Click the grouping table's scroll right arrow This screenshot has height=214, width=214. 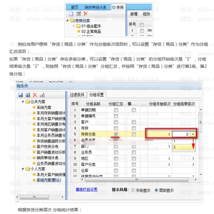(x=196, y=180)
